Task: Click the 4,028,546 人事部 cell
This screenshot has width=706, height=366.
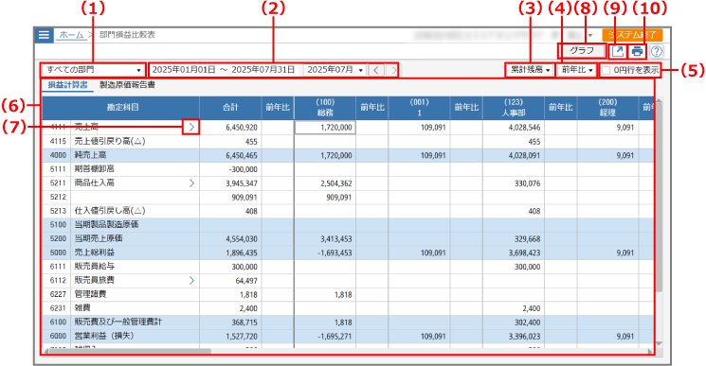Action: point(514,128)
